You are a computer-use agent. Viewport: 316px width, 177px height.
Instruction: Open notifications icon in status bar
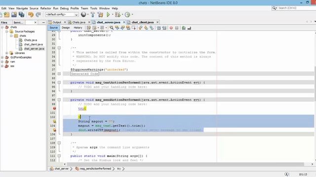coord(286,174)
